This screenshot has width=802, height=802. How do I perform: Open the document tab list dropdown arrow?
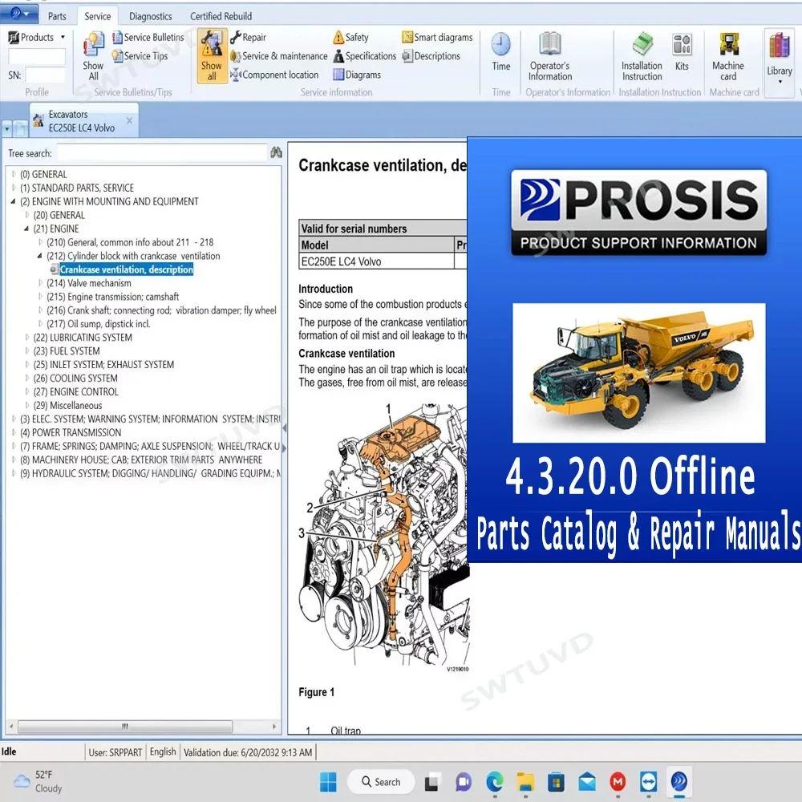[7, 129]
